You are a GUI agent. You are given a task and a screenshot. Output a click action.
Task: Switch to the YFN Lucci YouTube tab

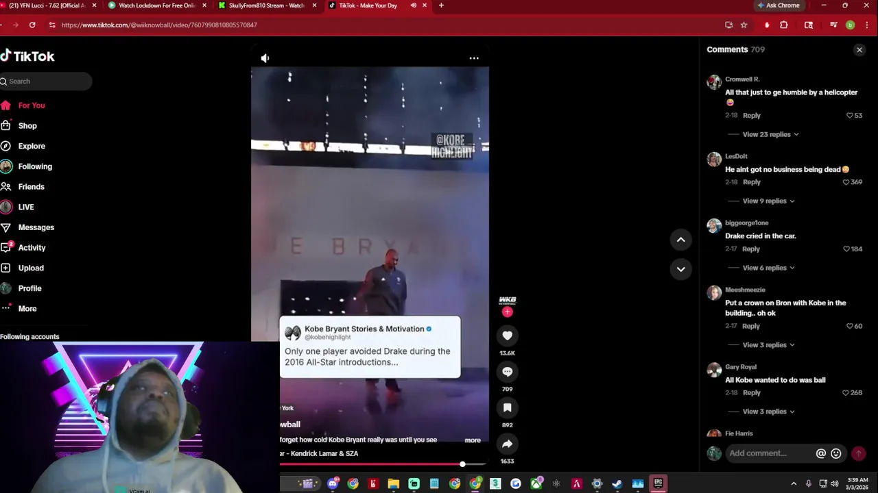tap(48, 5)
